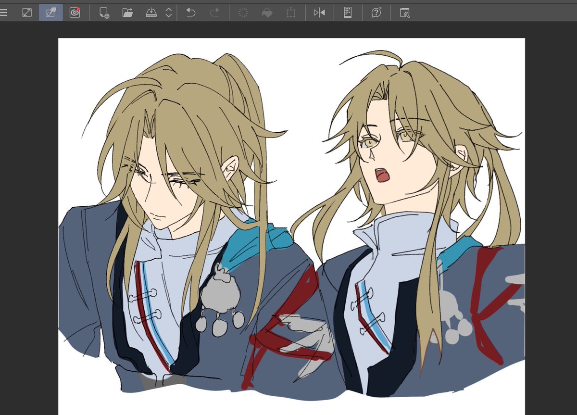Click the scale and transform icon

point(291,13)
